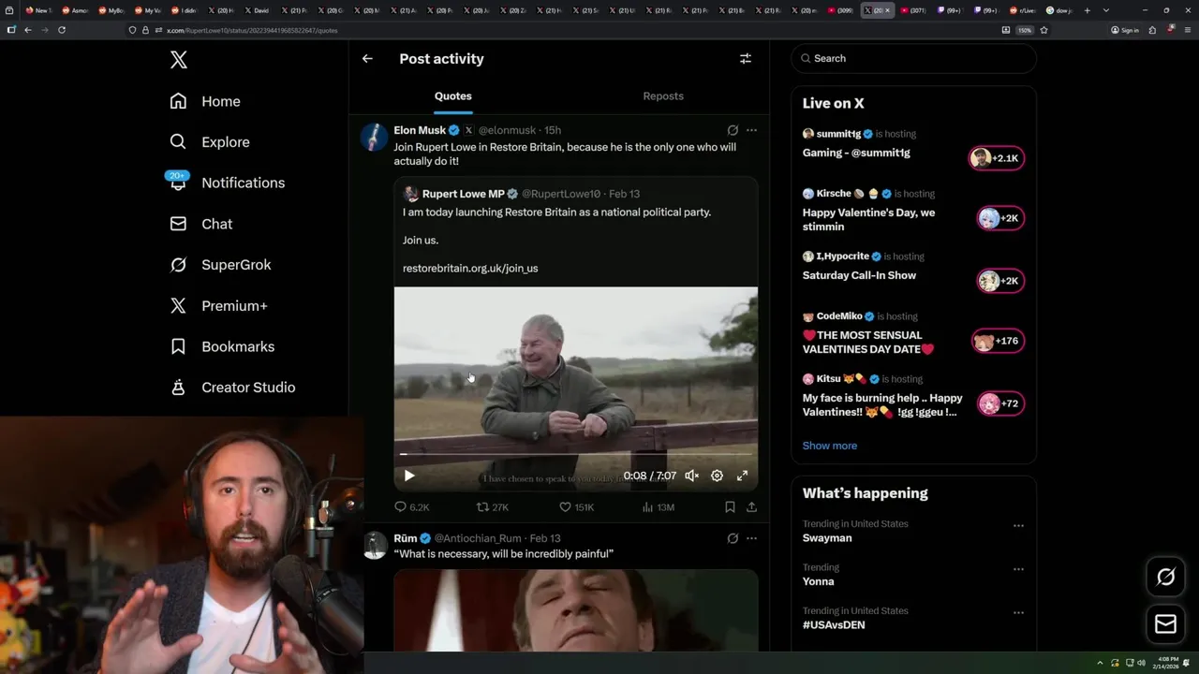Click the reply icon showing 6.2K
The height and width of the screenshot is (674, 1199).
point(411,506)
